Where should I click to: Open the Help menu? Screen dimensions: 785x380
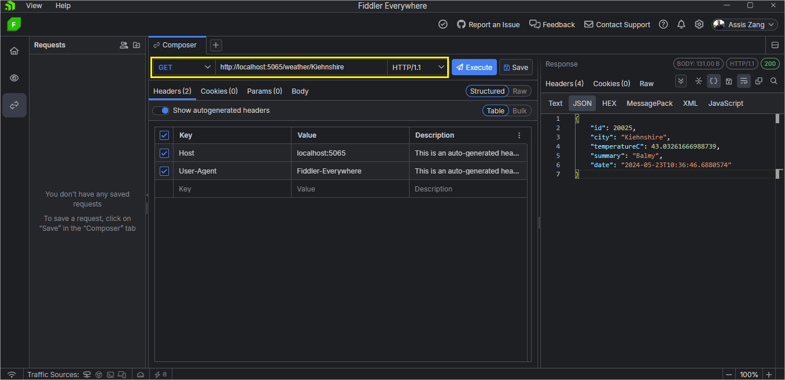point(63,6)
